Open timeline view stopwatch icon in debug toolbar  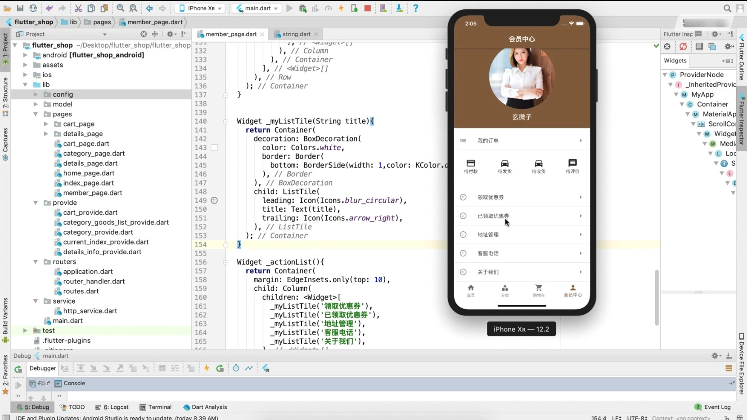click(236, 368)
